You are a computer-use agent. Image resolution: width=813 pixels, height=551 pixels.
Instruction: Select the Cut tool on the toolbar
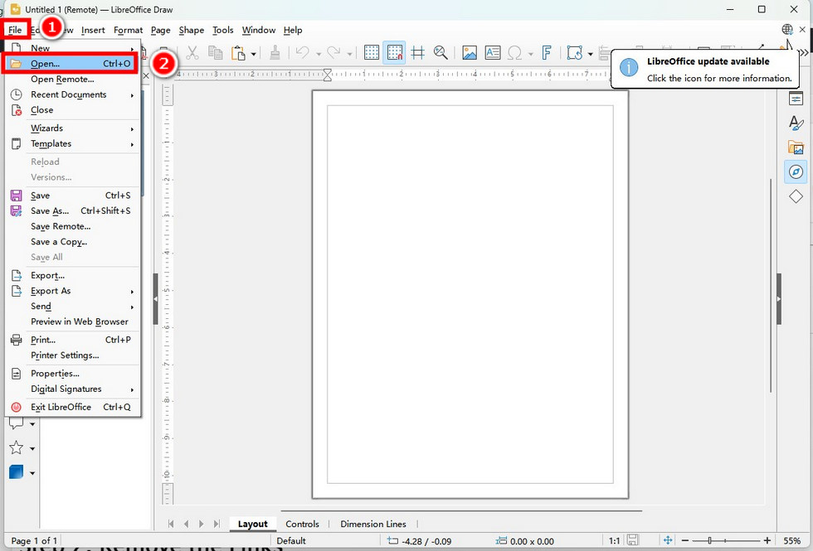point(192,53)
